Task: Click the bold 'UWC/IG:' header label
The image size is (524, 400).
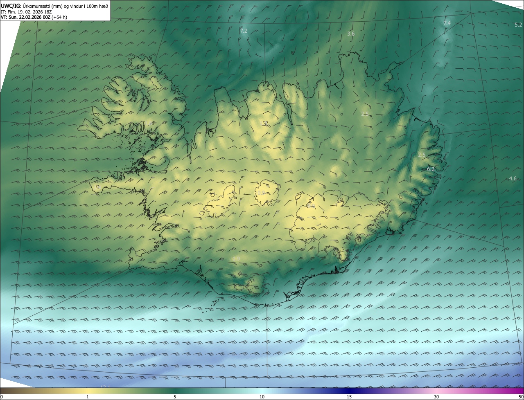Action: tap(11, 6)
